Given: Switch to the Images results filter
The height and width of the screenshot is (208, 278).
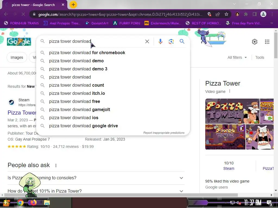Looking at the screenshot, I should tap(17, 57).
